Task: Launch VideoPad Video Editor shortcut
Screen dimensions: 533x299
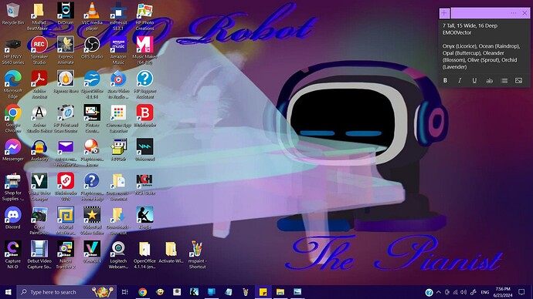Action: tap(92, 220)
